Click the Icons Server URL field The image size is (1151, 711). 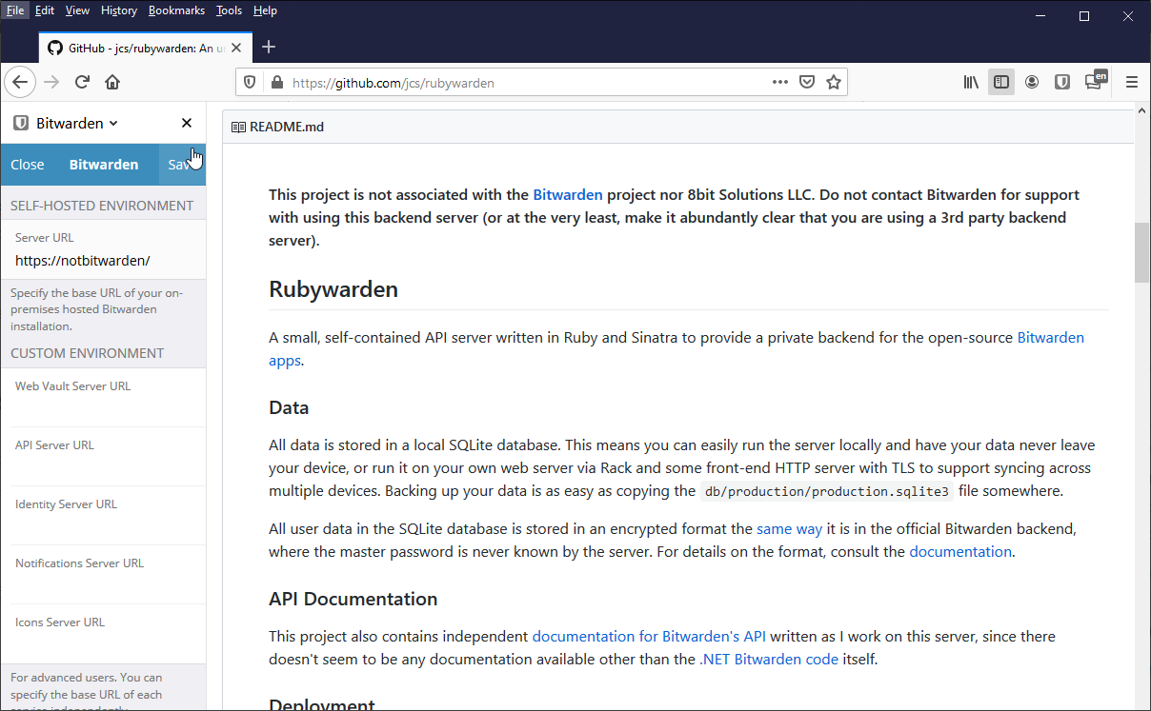[103, 633]
